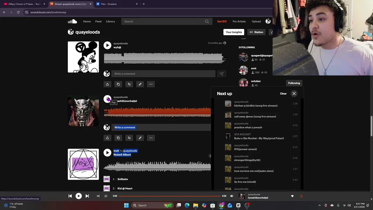
Task: Play the wyb@ track
Action: [107, 45]
